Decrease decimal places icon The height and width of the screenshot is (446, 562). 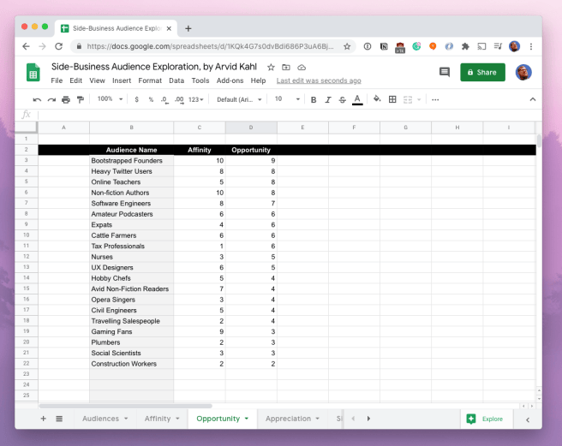click(164, 99)
